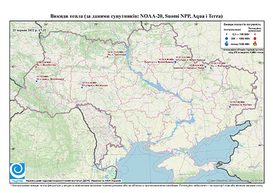Click the '14:10 13.82 МВт' label
The image size is (273, 193).
[115, 52]
